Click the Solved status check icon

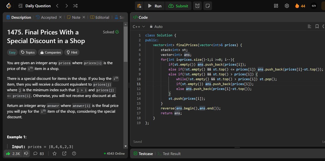[117, 32]
